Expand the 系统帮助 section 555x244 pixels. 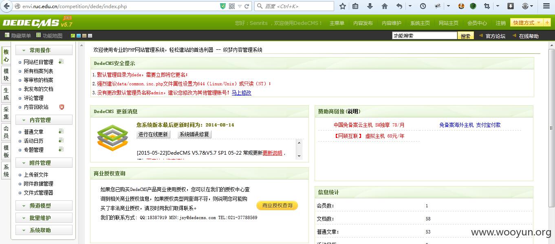pos(44,230)
